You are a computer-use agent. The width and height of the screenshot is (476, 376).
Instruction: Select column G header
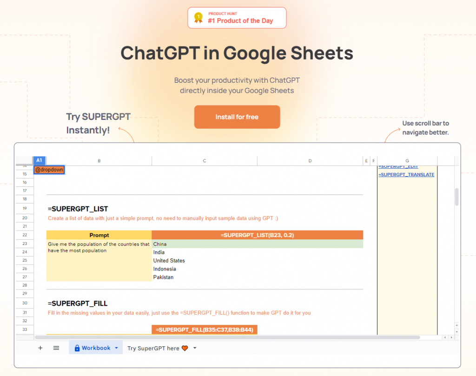tap(407, 161)
